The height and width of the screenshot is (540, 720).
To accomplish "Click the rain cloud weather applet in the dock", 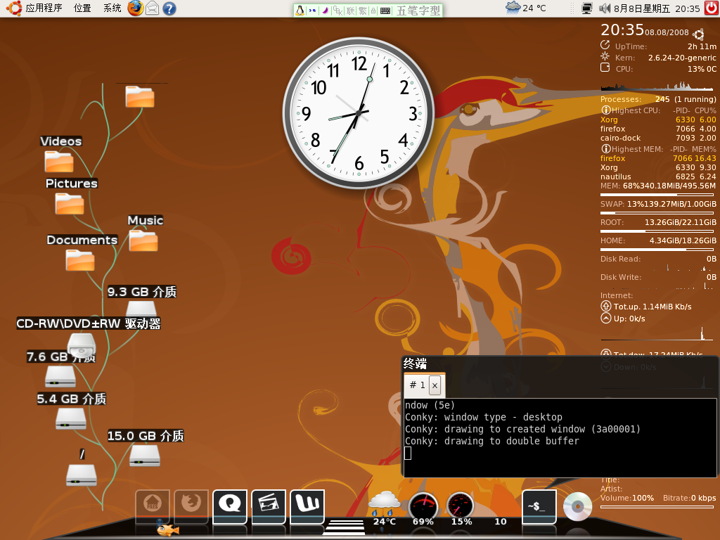I will click(x=385, y=506).
